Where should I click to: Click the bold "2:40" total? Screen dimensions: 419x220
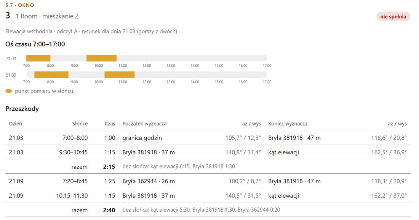(109, 210)
